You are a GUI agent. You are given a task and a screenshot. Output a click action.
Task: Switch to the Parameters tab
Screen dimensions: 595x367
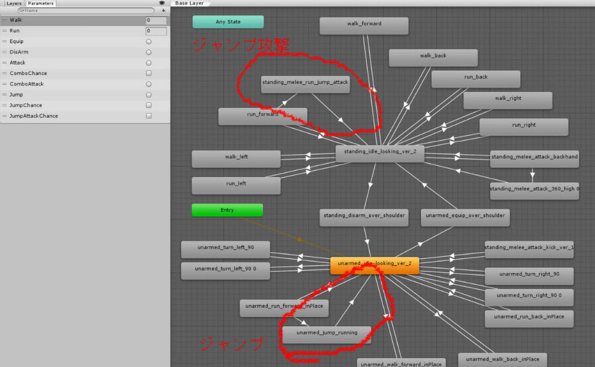click(41, 3)
